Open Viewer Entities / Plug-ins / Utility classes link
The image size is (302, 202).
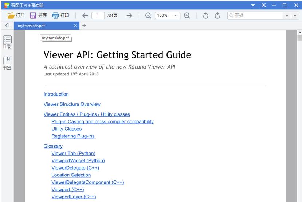pos(87,114)
